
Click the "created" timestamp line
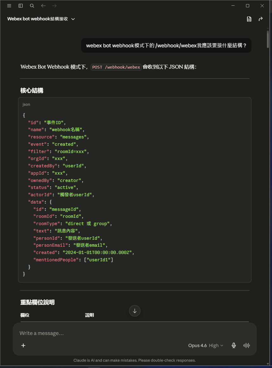(x=84, y=252)
